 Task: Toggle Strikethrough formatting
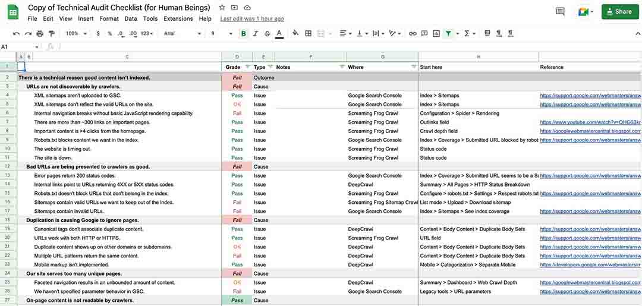[x=267, y=33]
